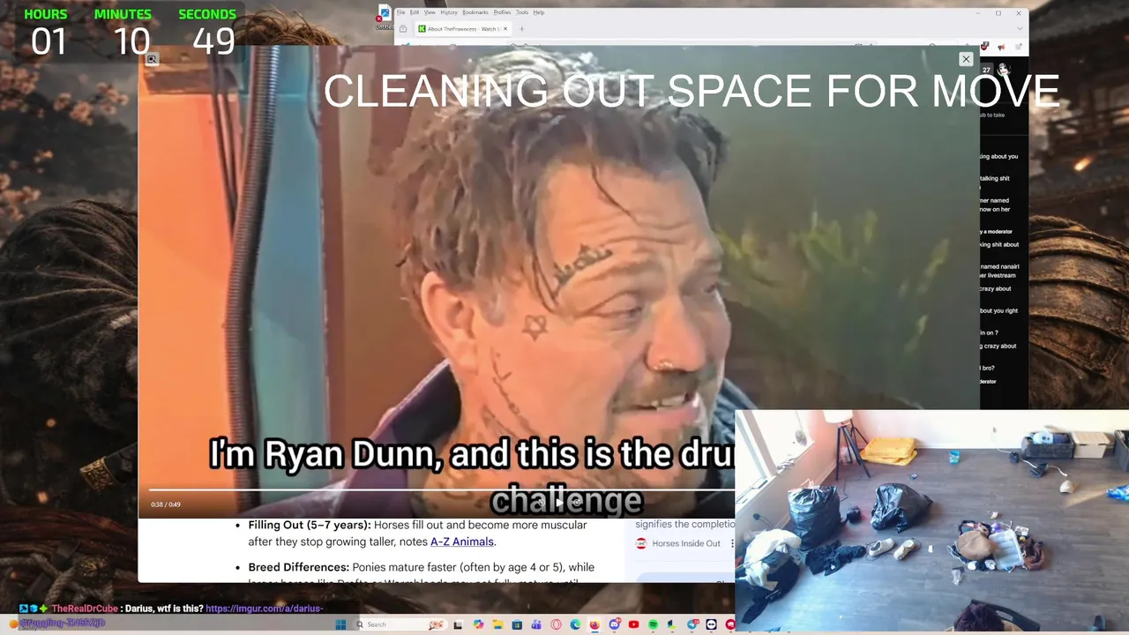Skip forward using the icon right of play
This screenshot has width=1129, height=635.
(x=577, y=503)
